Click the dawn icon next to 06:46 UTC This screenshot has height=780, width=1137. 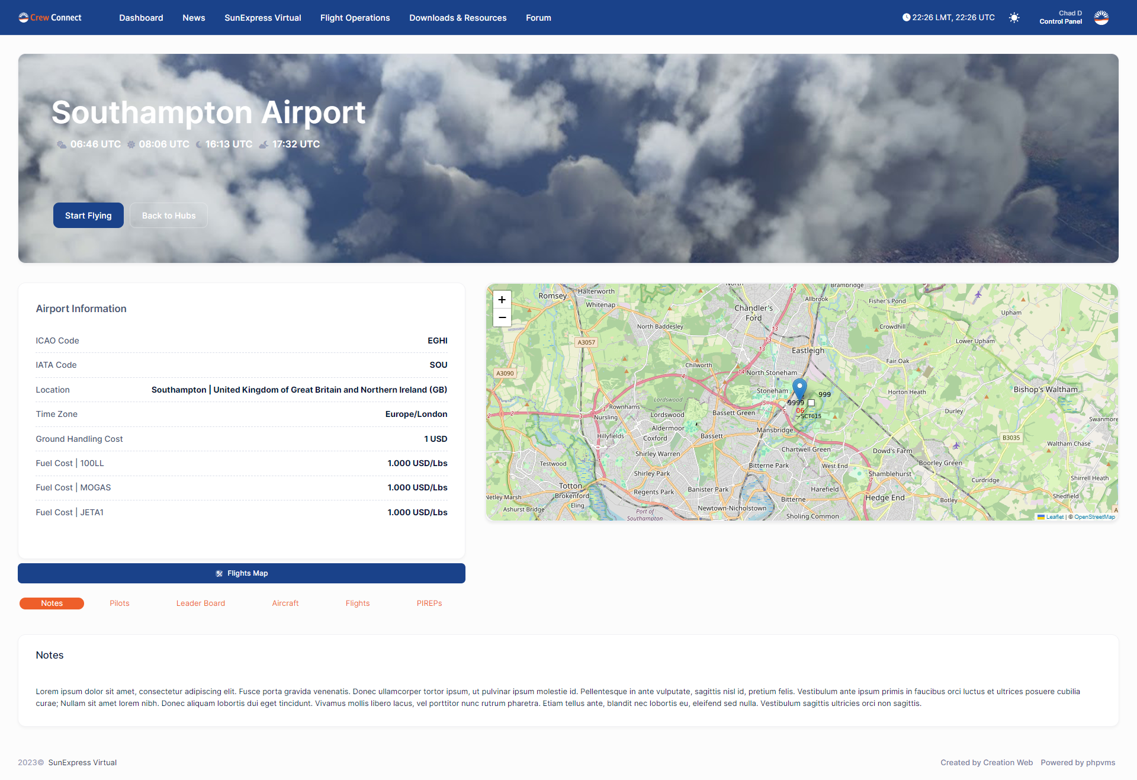pyautogui.click(x=62, y=144)
